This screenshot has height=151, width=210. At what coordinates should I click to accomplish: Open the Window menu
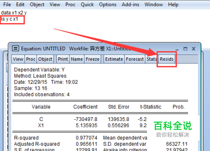pos(154,5)
